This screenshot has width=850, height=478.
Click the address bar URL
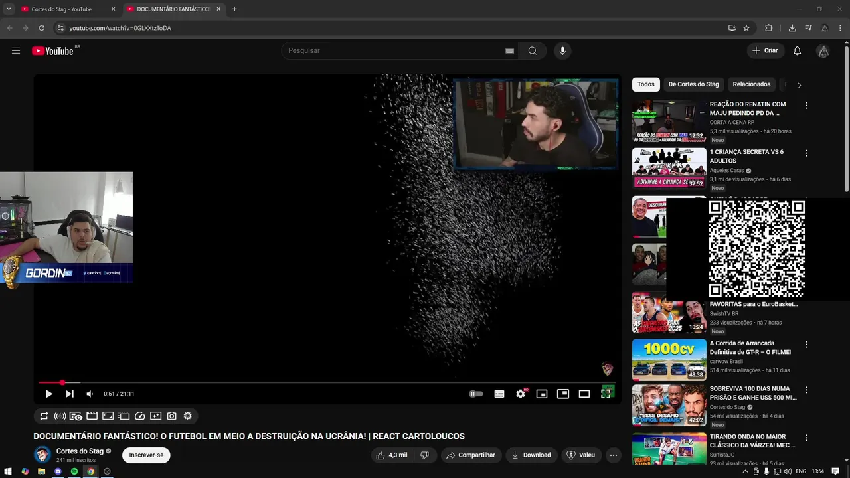point(120,28)
